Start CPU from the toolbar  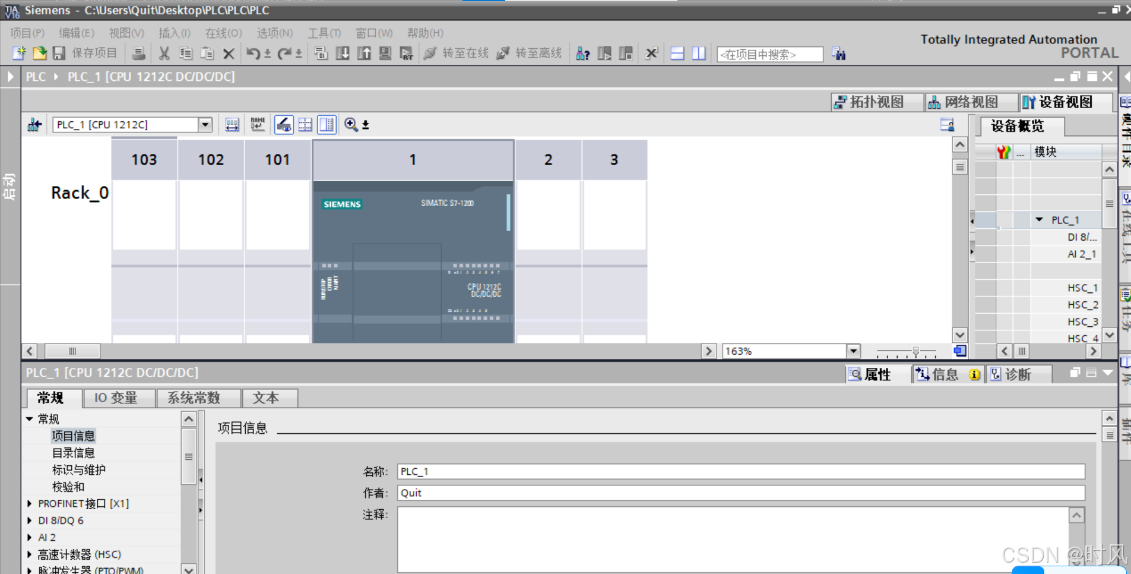point(604,53)
